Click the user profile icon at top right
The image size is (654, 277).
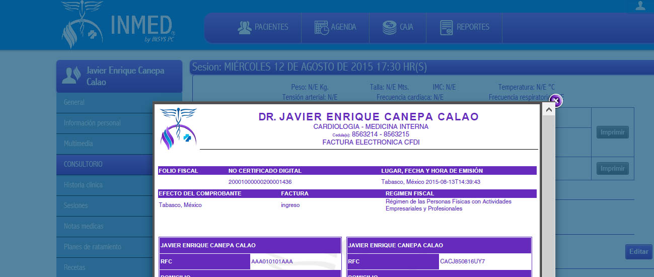[640, 6]
